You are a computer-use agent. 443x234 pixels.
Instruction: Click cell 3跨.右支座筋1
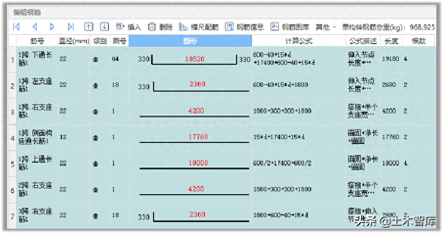coord(37,215)
